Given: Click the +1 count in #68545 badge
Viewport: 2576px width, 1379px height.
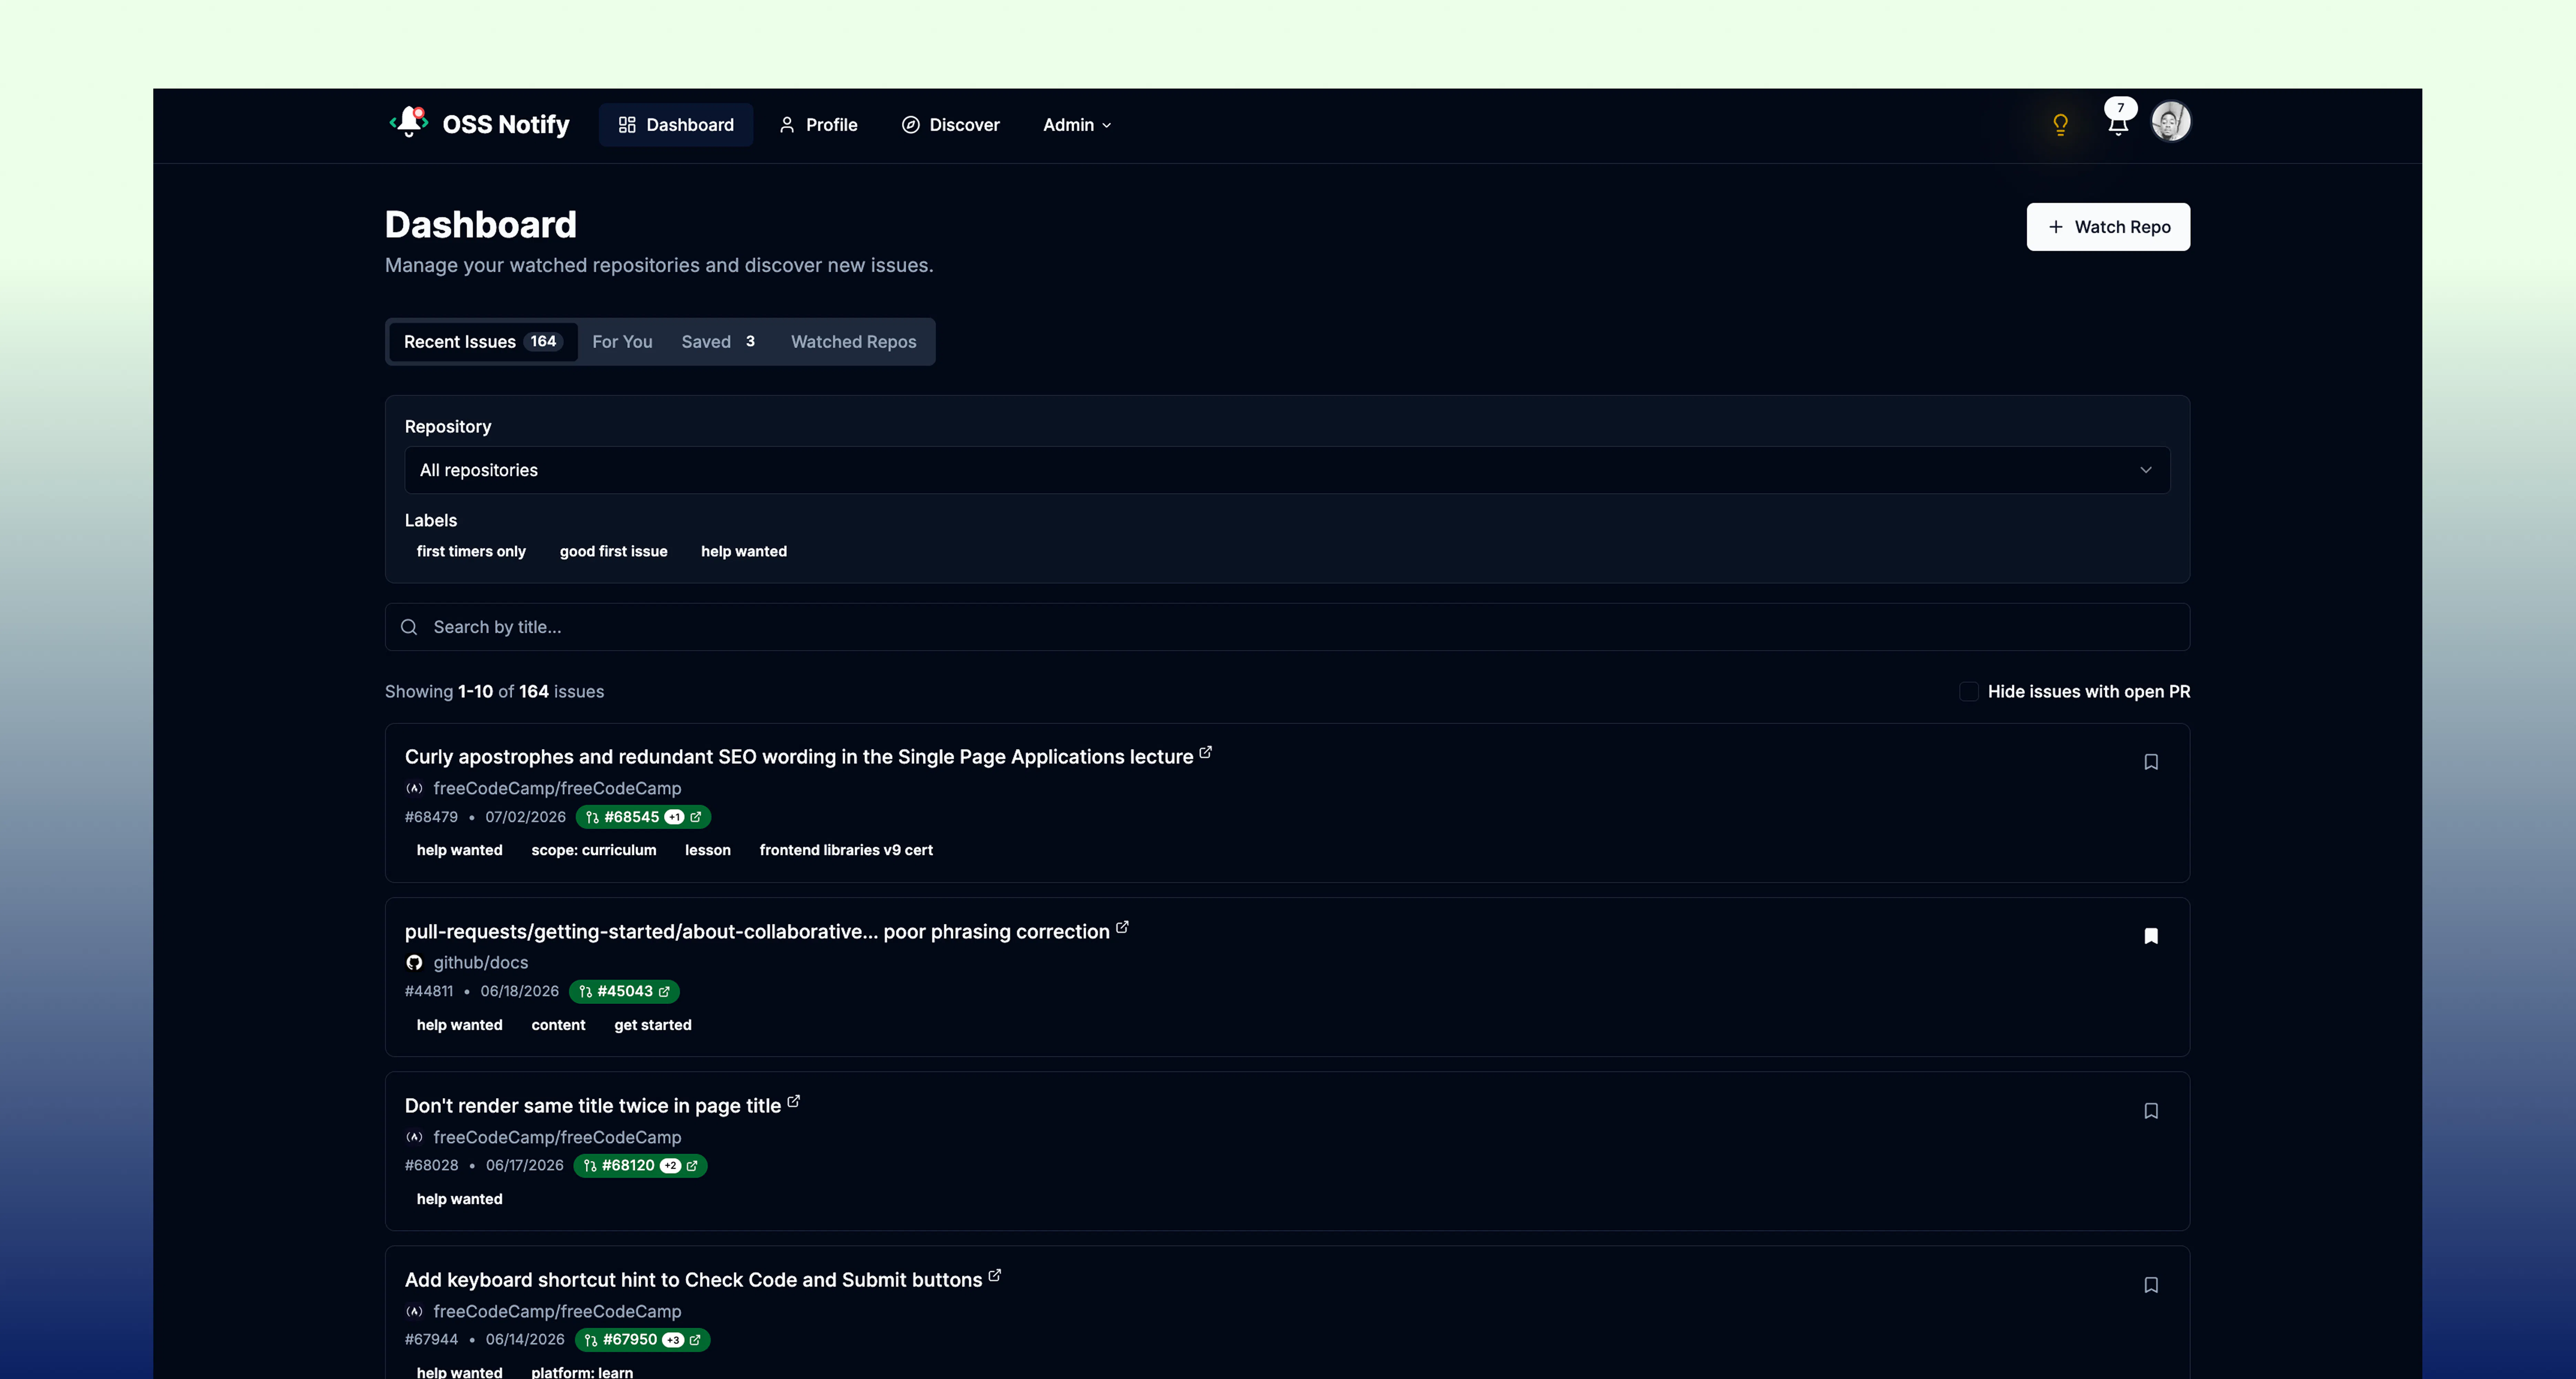Looking at the screenshot, I should pos(675,817).
